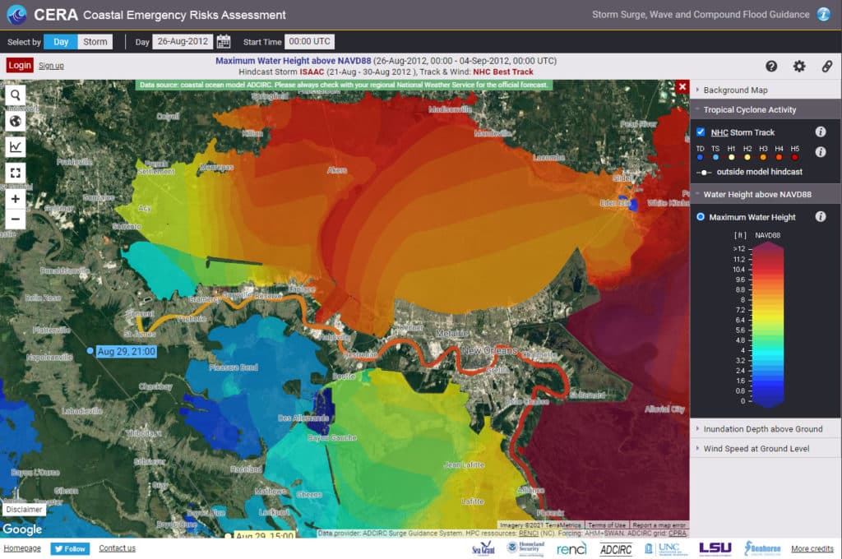This screenshot has height=559, width=842.
Task: Click the globe map view icon
Action: coord(16,121)
